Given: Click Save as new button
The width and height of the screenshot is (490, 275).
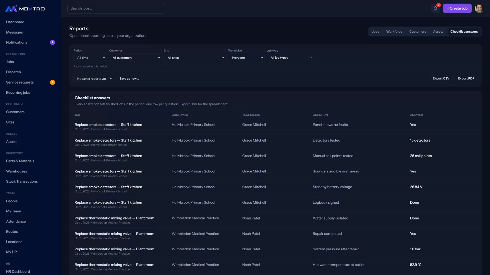Looking at the screenshot, I should [x=129, y=79].
